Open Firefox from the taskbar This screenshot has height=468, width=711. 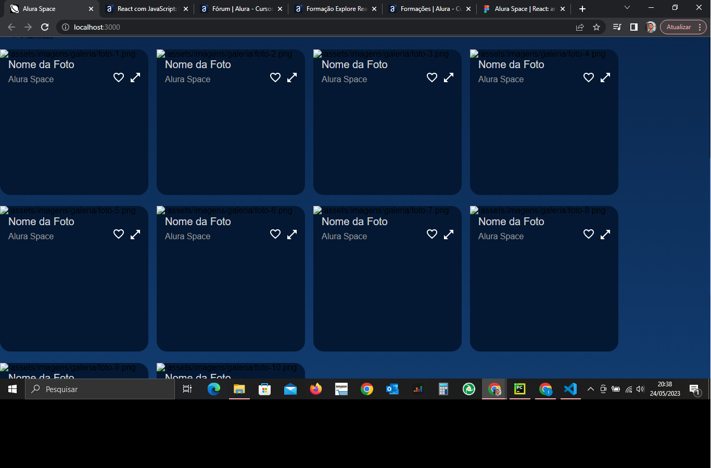[x=316, y=389]
